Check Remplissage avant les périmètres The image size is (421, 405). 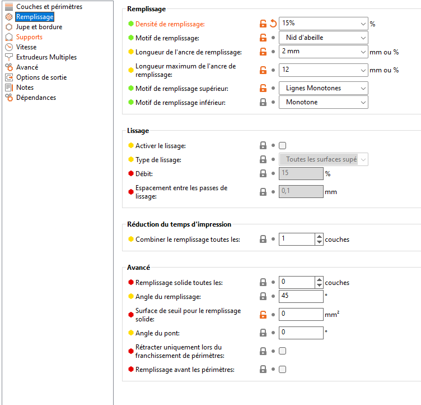pos(283,370)
